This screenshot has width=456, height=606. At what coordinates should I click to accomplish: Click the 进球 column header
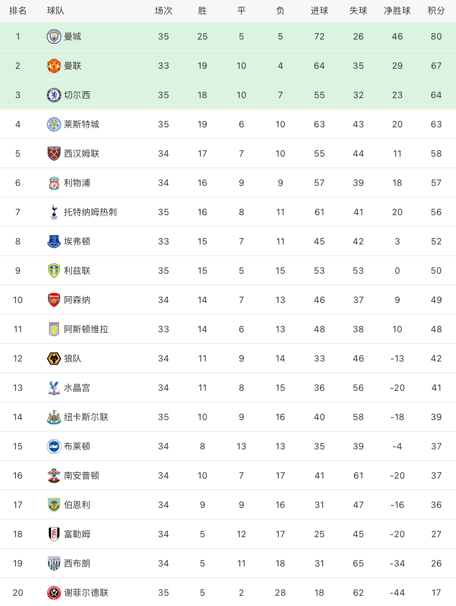[319, 11]
